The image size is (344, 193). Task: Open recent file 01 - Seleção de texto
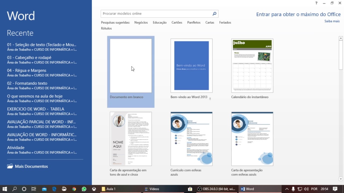[x=42, y=47]
